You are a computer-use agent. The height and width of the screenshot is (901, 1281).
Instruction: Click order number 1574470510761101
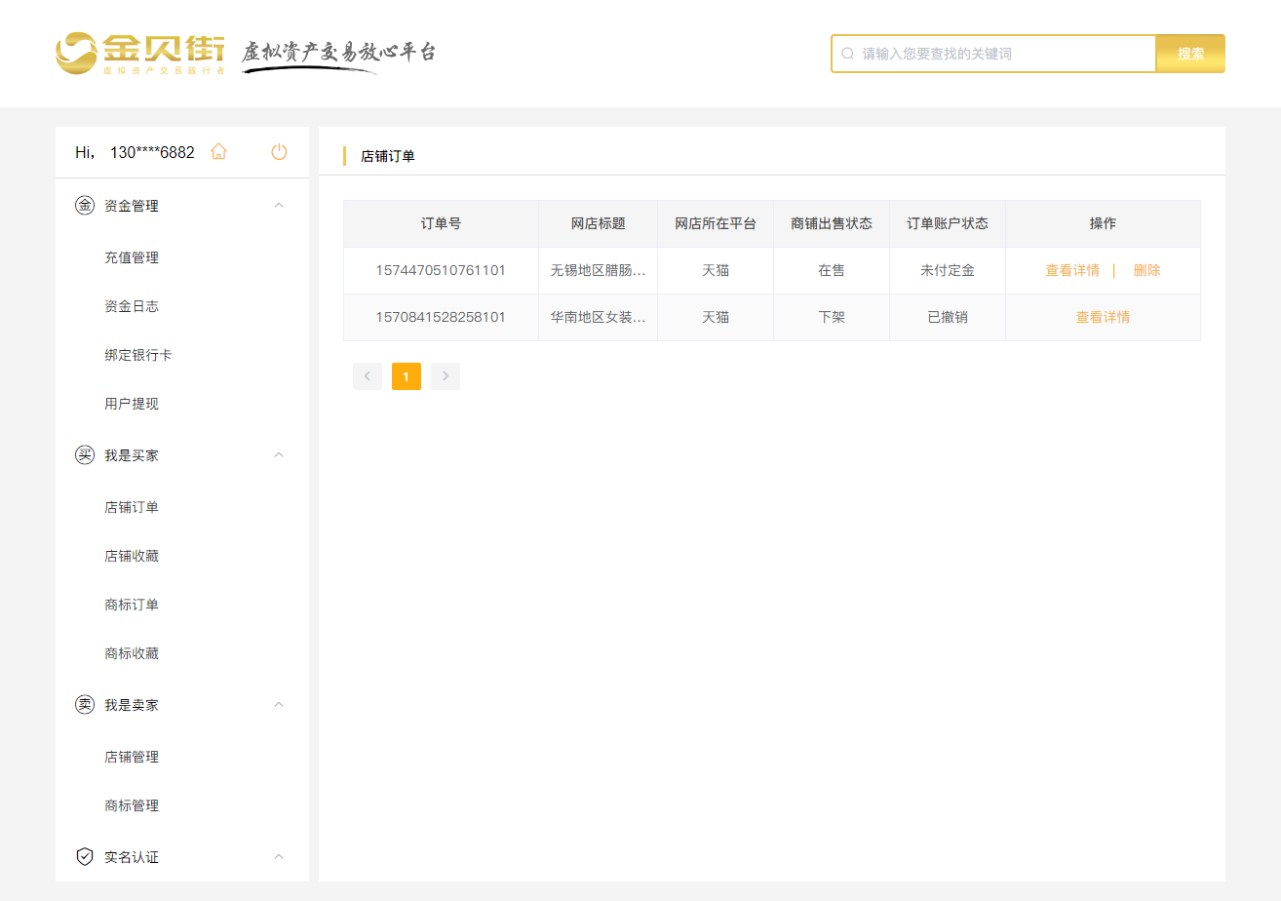click(441, 270)
